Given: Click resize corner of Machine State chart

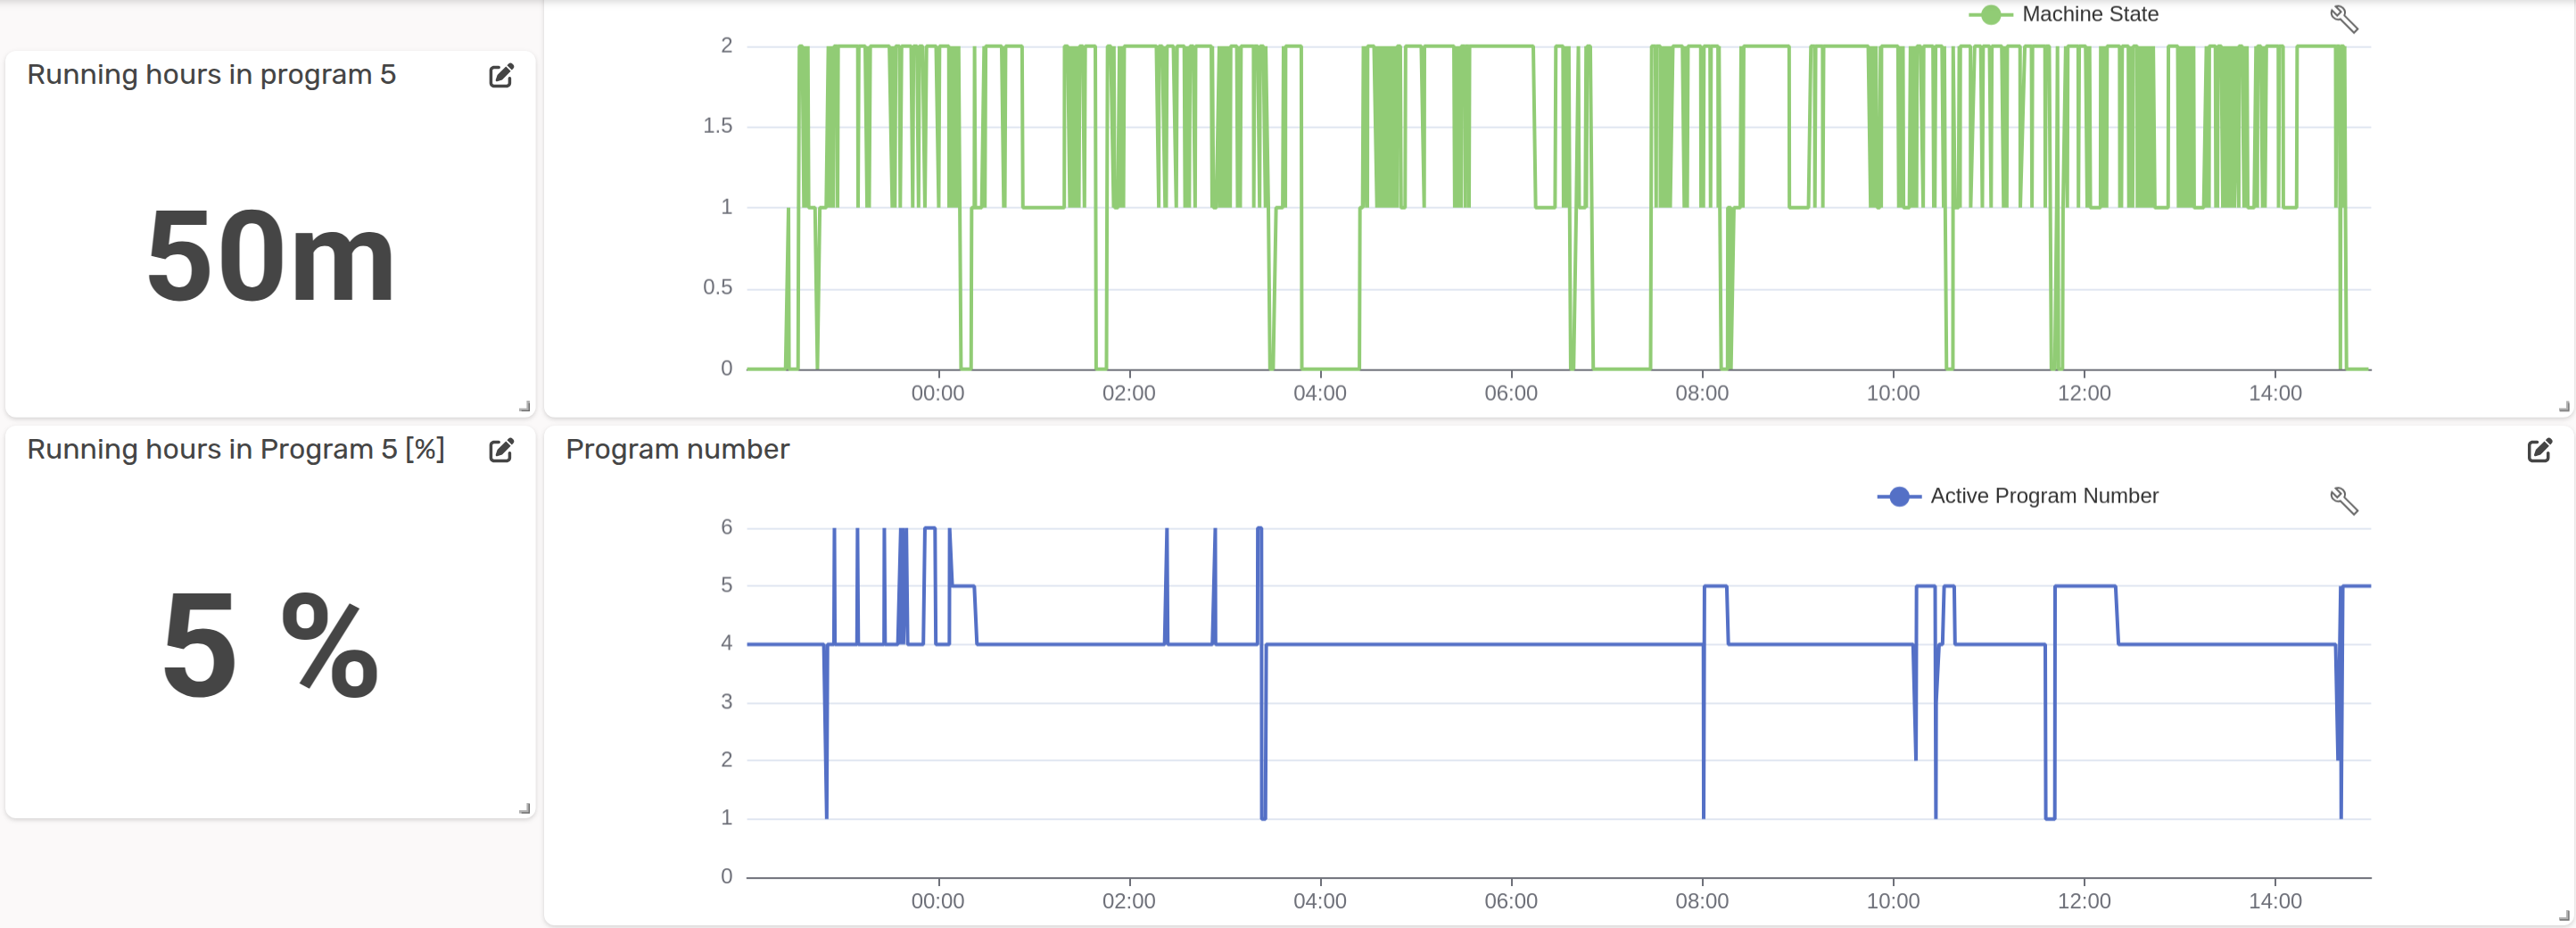Looking at the screenshot, I should click(2563, 406).
